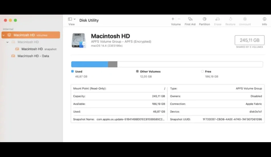
Task: Click the blue Used segment of usage bar
Action: point(90,64)
